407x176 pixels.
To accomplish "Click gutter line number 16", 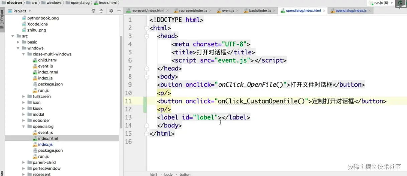I will coord(128,142).
